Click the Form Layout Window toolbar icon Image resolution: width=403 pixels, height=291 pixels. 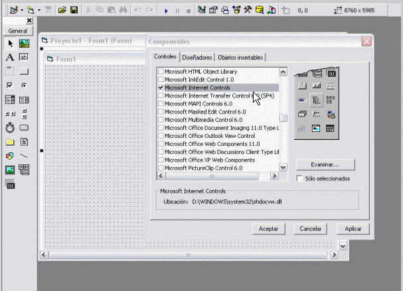point(225,10)
